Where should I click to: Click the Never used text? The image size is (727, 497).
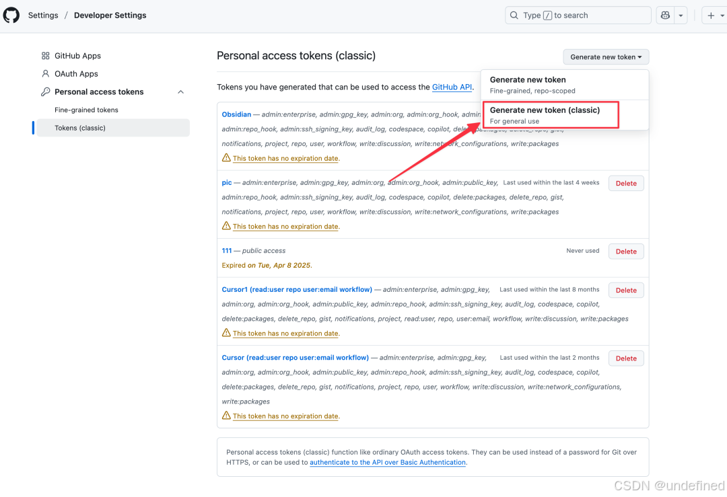click(583, 251)
